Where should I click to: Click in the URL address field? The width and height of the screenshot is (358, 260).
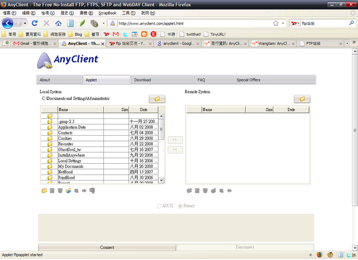pos(194,23)
